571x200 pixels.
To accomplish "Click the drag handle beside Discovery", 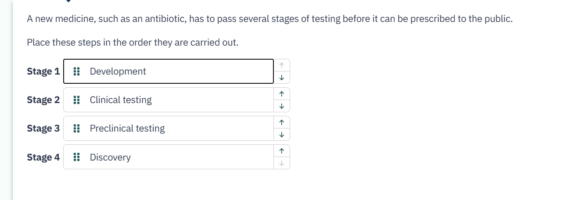I will click(76, 157).
